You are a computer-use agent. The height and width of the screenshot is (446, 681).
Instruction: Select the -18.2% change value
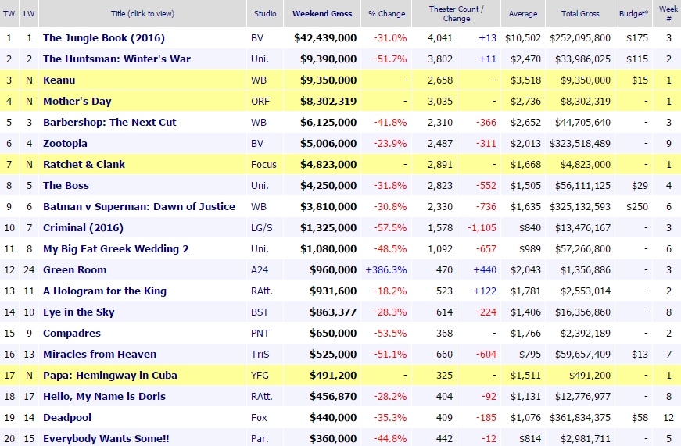pyautogui.click(x=390, y=291)
